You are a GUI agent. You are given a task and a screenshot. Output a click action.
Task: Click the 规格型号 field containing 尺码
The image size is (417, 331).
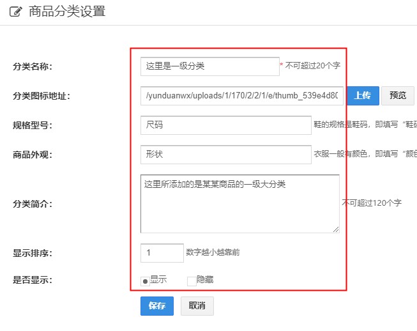(x=225, y=125)
